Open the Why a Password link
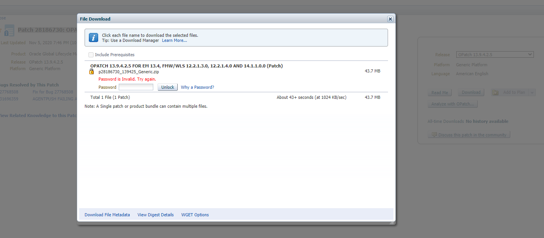Image resolution: width=544 pixels, height=238 pixels. point(197,87)
